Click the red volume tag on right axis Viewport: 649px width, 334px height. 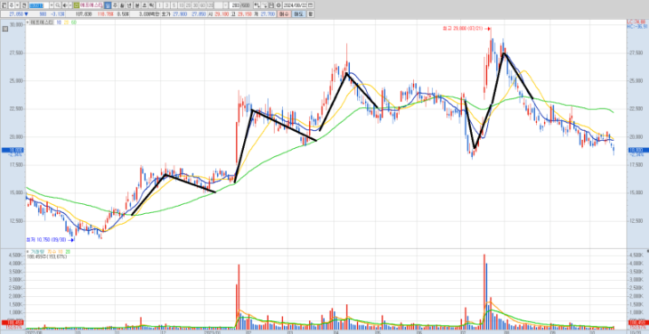[x=638, y=323]
